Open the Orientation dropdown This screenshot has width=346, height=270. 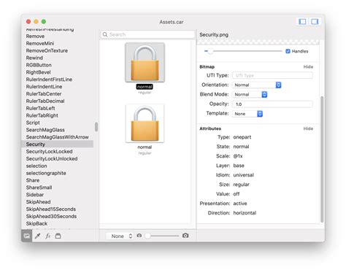257,85
